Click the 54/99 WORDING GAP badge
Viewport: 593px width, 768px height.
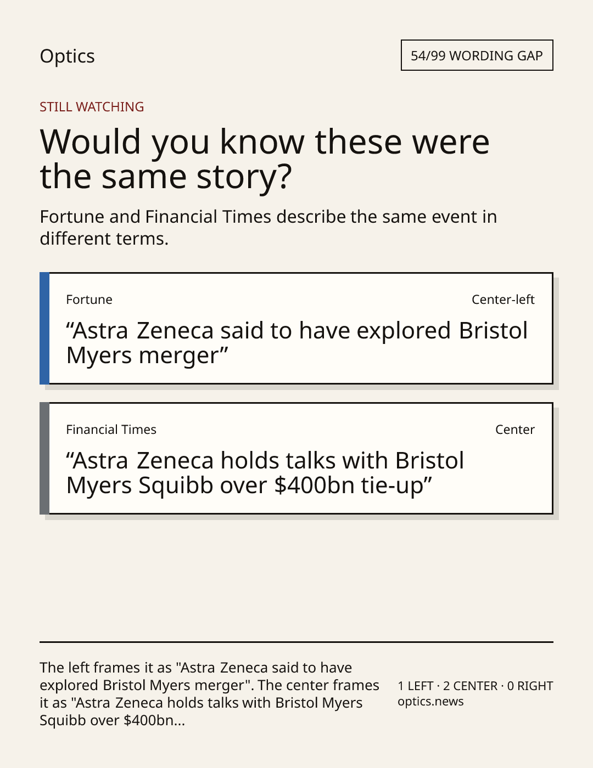pos(477,55)
